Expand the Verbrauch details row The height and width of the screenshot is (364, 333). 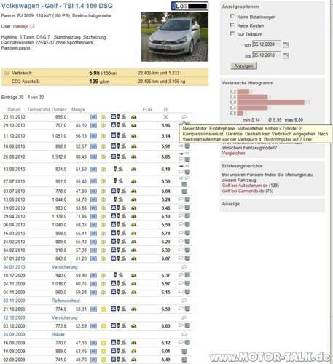coord(7,73)
